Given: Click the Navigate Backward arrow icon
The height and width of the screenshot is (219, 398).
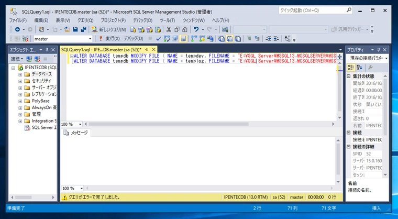Looking at the screenshot, I should (x=17, y=29).
